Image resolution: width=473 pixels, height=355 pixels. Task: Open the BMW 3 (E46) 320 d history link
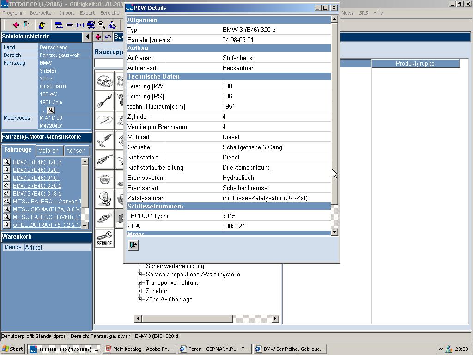[x=37, y=162]
